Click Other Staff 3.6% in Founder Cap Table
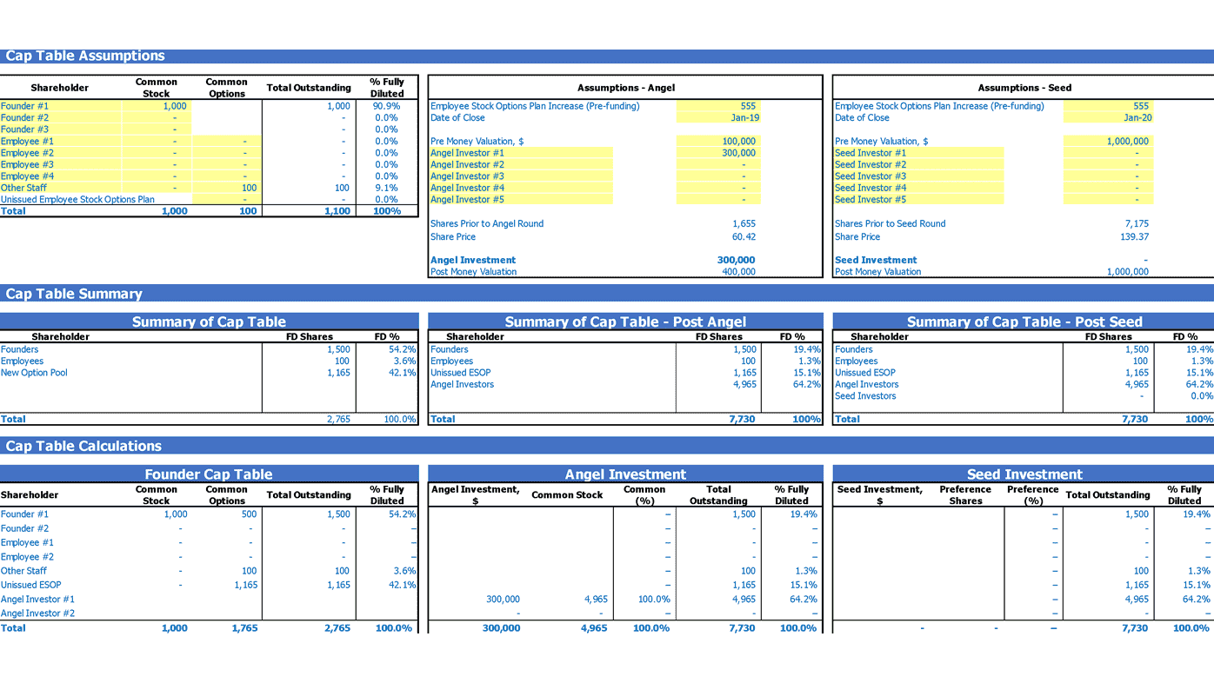Screen dimensions: 1214x683 pyautogui.click(x=404, y=571)
